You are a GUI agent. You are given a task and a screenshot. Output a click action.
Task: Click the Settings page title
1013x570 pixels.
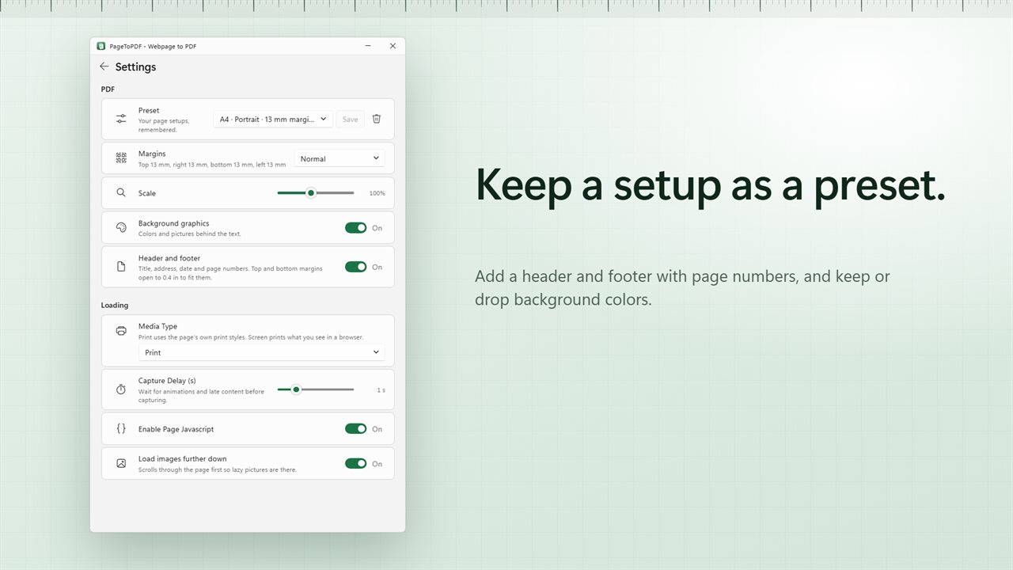[135, 66]
